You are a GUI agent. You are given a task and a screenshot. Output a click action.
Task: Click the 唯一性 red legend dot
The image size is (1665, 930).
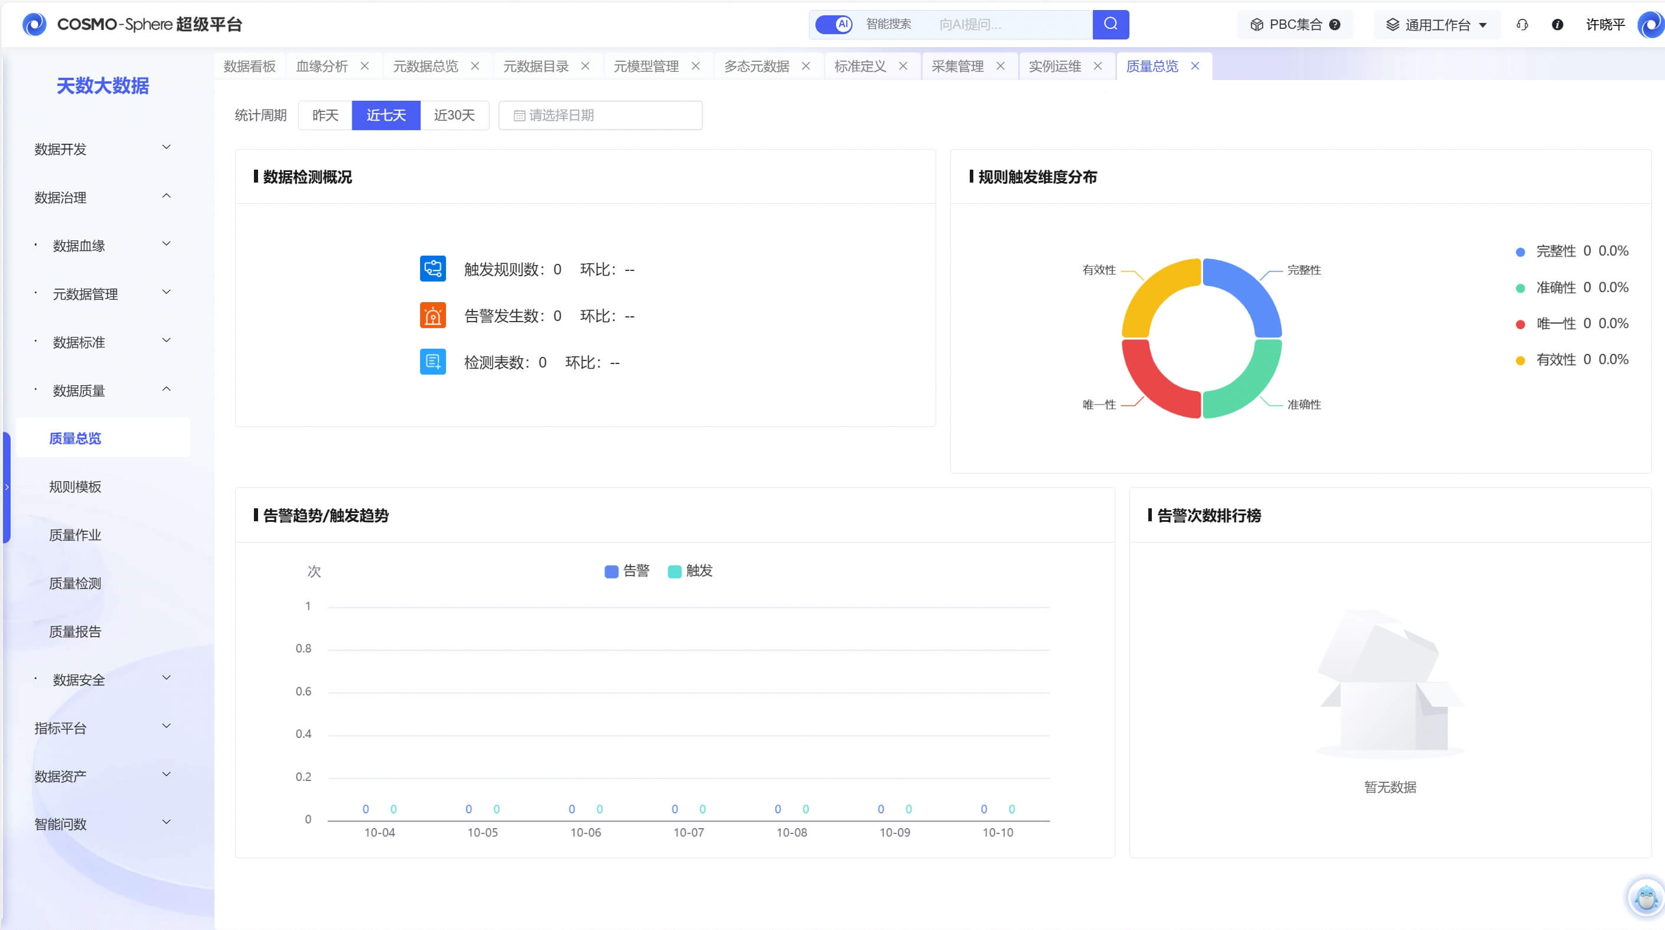1520,325
